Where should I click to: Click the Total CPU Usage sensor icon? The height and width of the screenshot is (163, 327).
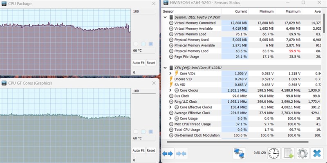tap(171, 130)
